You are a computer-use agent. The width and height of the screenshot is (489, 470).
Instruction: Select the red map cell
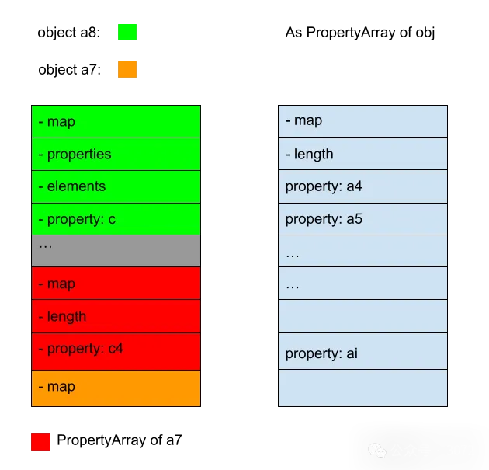pyautogui.click(x=116, y=284)
